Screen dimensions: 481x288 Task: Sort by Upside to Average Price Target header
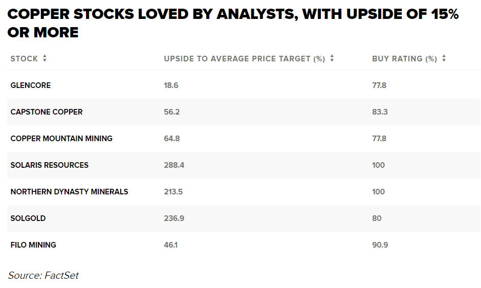pyautogui.click(x=244, y=59)
